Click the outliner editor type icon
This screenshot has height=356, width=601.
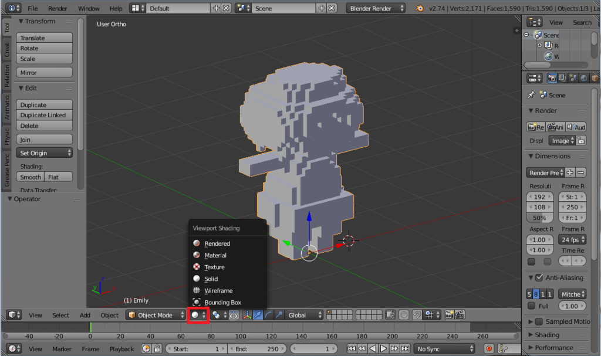535,22
